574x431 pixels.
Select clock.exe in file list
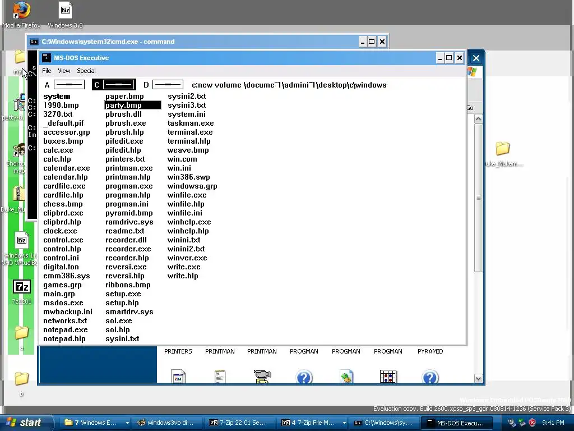[x=60, y=231]
